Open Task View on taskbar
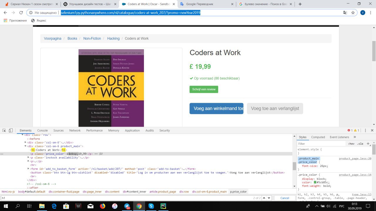Screen dimensions: 376x211 (29, 206)
